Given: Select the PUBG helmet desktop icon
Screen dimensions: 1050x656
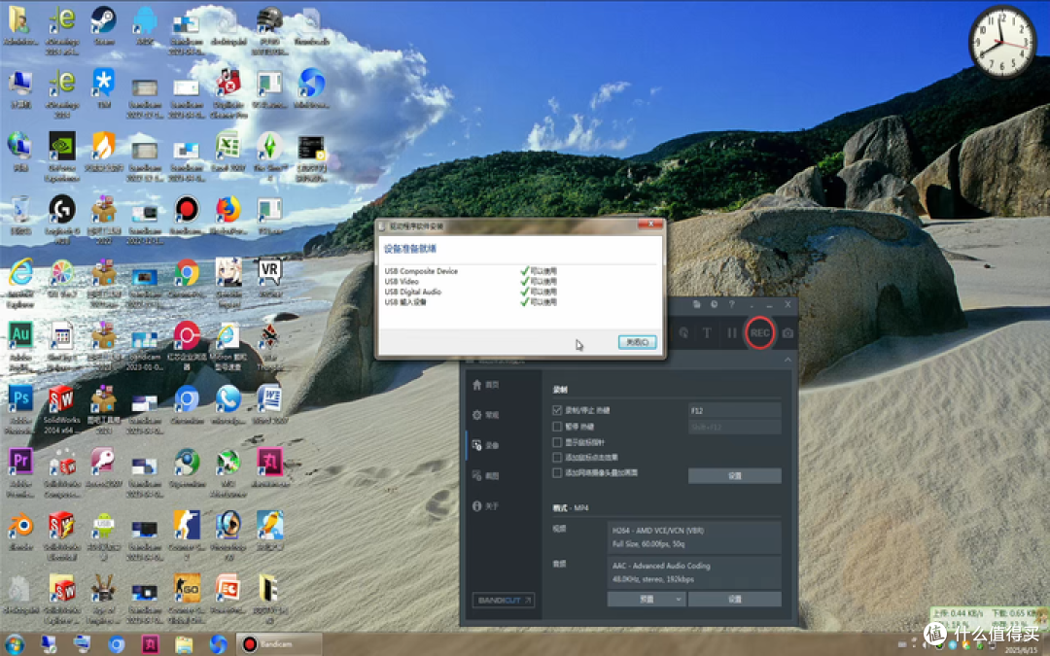Looking at the screenshot, I should 269,29.
